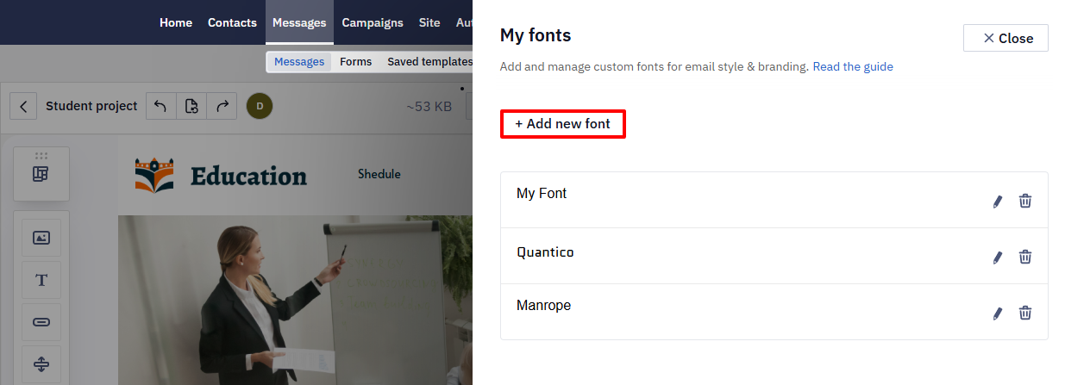Open Site in top navigation
Screen dimensions: 1065x385
(x=429, y=23)
